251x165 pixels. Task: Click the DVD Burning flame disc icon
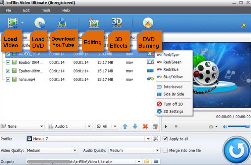pyautogui.click(x=148, y=23)
